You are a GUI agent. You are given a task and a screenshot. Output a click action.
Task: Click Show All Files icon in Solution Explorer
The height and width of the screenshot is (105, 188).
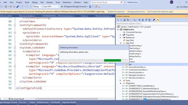[x=150, y=20]
